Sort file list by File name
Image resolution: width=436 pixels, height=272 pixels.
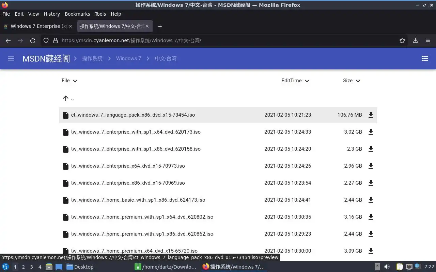(x=69, y=81)
